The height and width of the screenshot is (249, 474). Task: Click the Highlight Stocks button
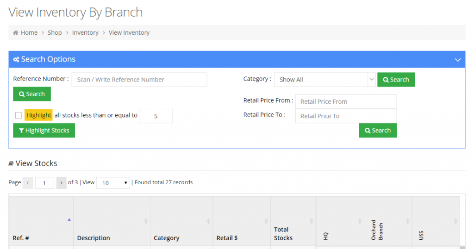44,131
